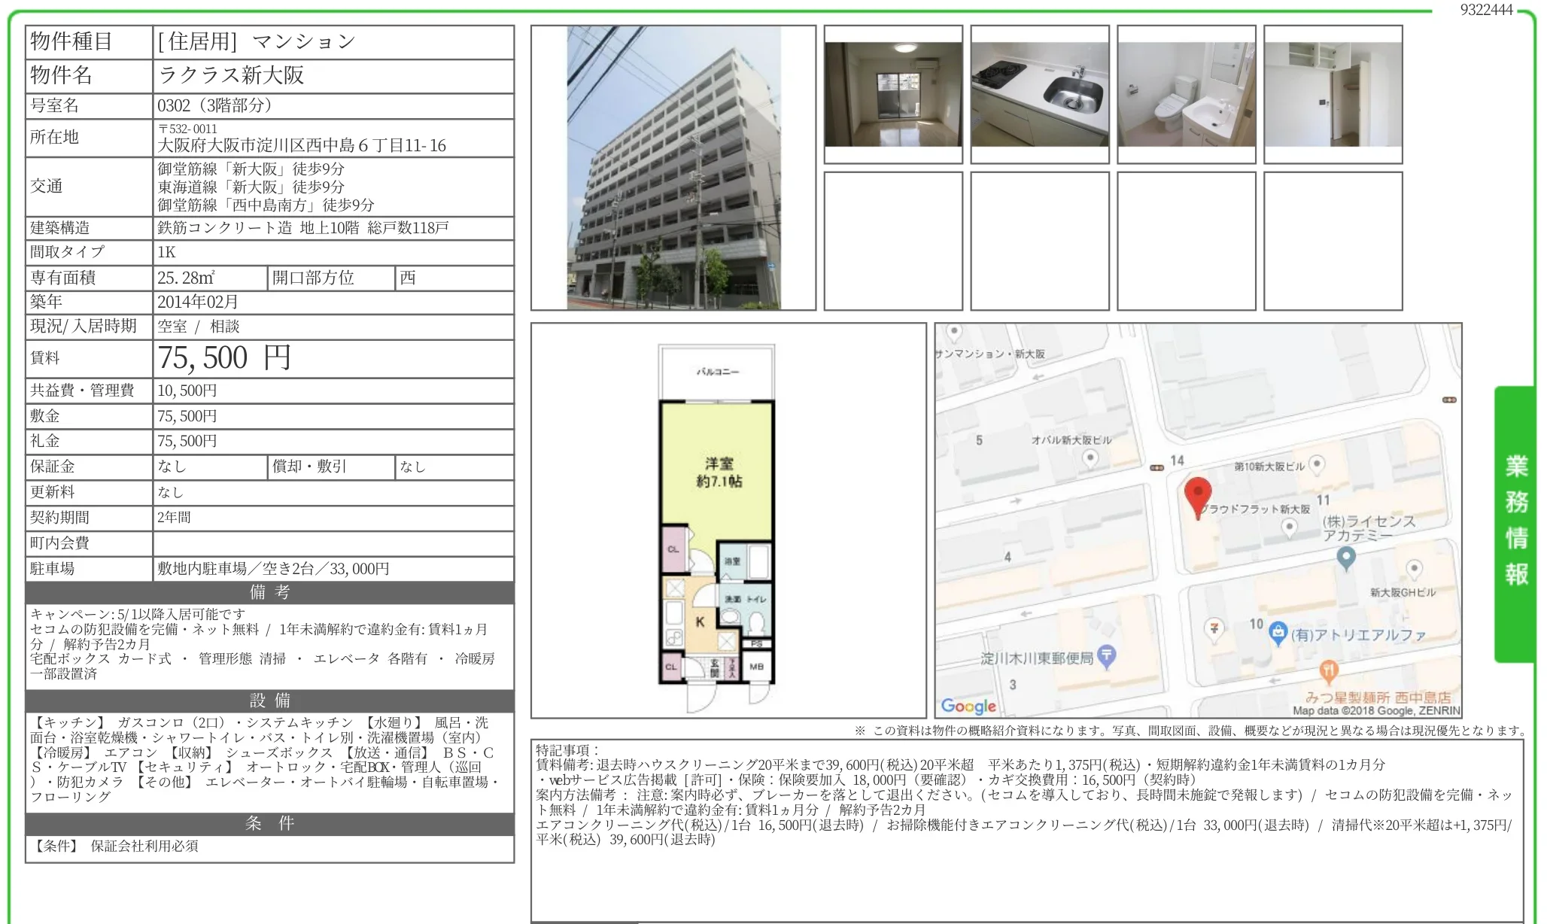Open the living room interior thumbnail
This screenshot has width=1547, height=924.
tap(893, 94)
